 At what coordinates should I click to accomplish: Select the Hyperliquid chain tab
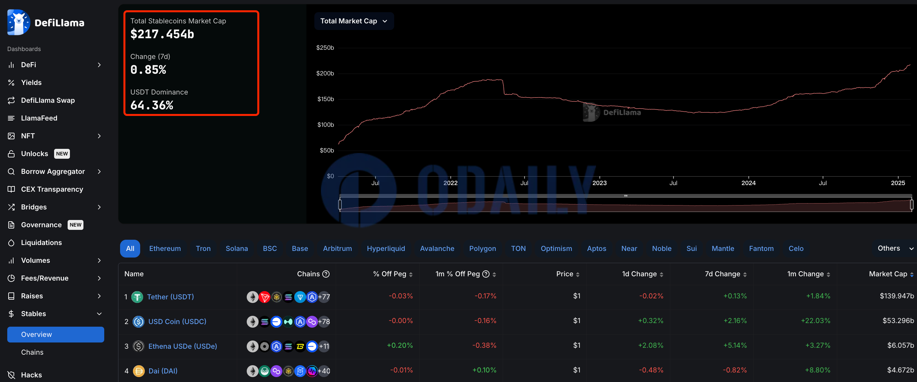point(386,248)
